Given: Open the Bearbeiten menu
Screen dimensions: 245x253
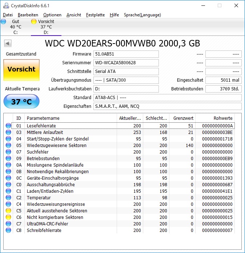Looking at the screenshot, I should pyautogui.click(x=28, y=15).
